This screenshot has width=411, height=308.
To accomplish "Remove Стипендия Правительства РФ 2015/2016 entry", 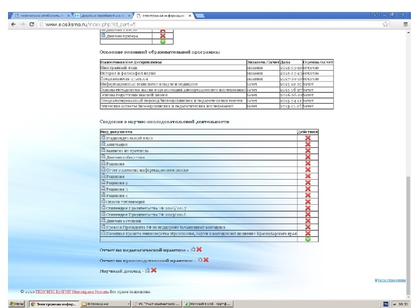I will pos(308,214).
